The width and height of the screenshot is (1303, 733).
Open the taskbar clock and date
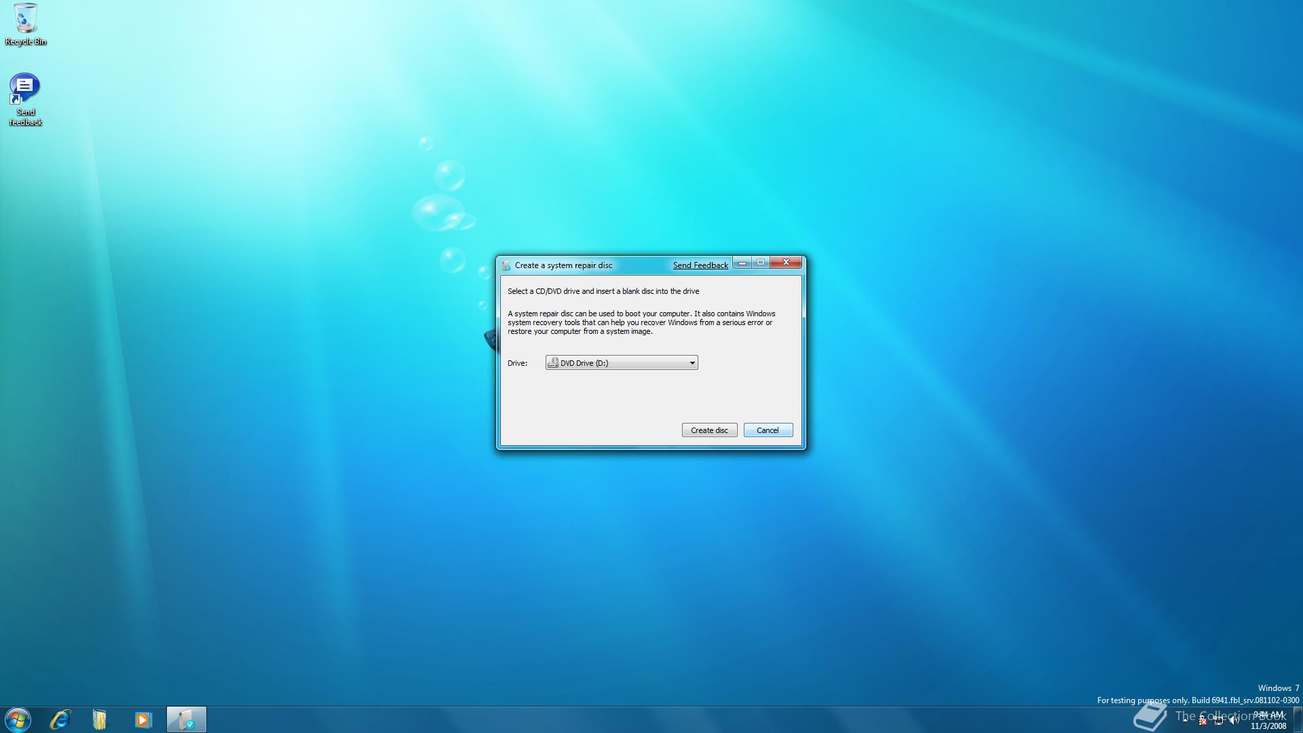[x=1268, y=720]
